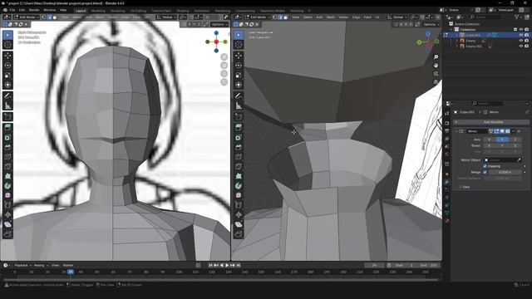Select the Poly Build tool in left viewport

7,176
